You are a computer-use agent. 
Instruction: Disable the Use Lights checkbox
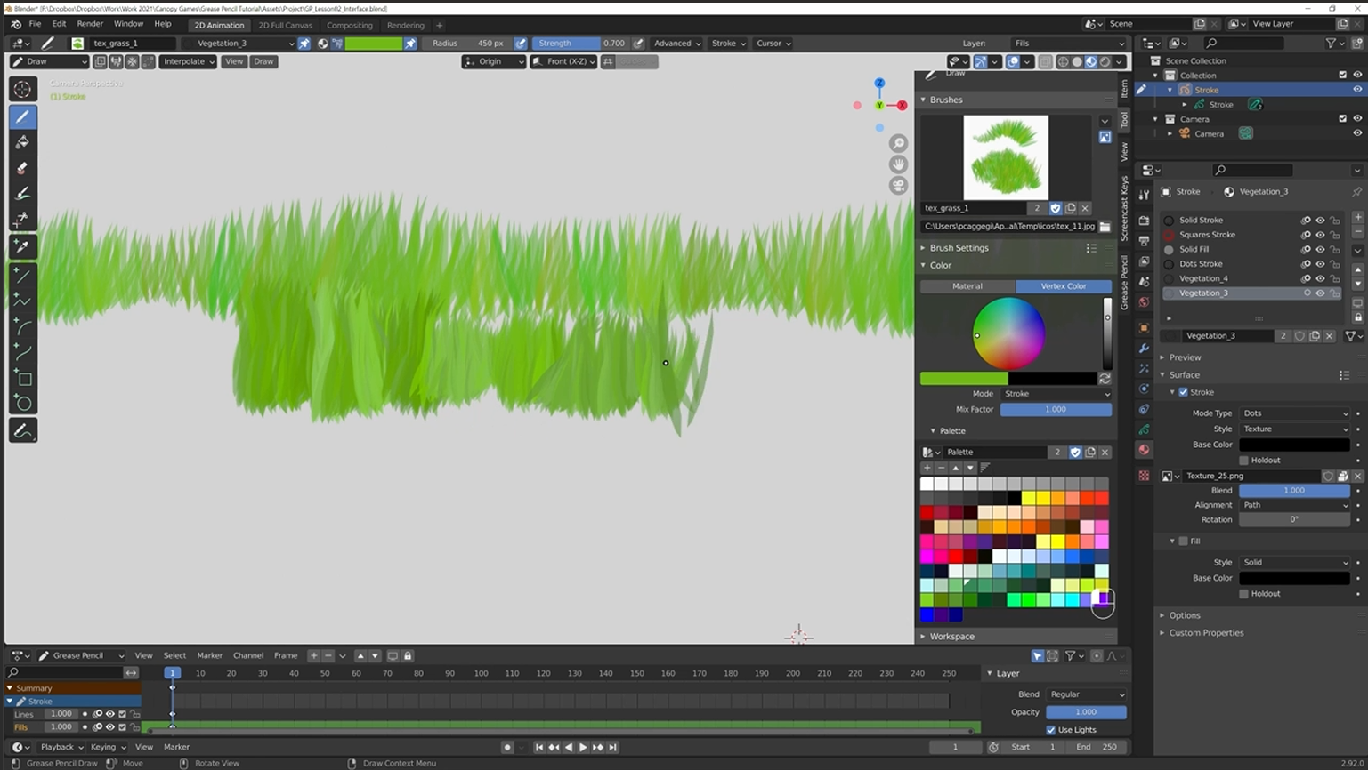pos(1050,730)
